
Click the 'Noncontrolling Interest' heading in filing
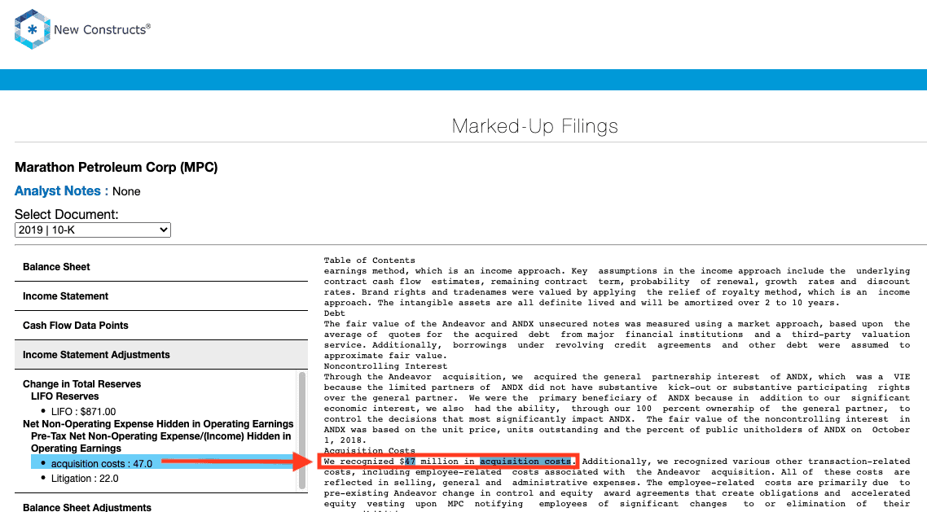point(385,366)
